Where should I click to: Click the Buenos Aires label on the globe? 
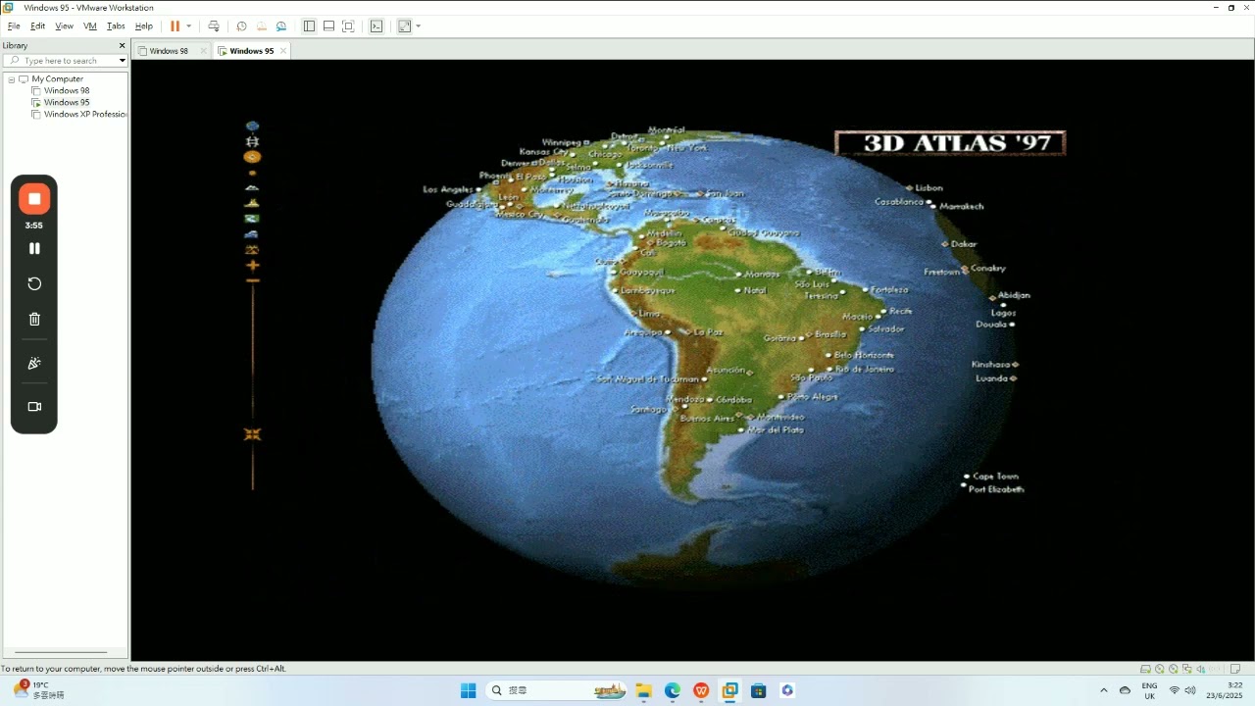(x=706, y=419)
